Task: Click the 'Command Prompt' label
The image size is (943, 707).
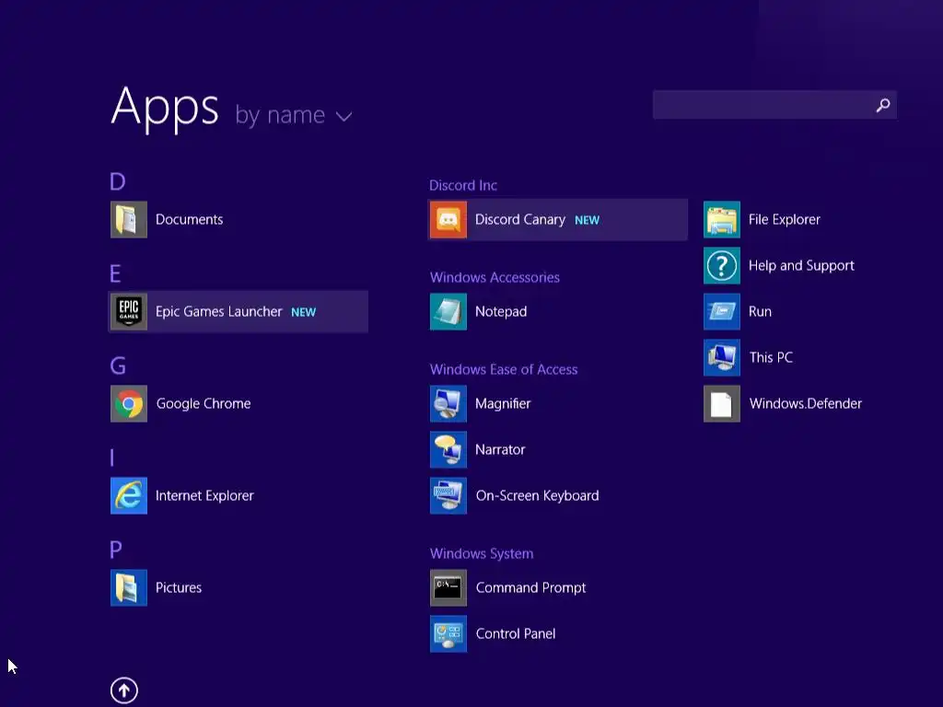Action: (x=530, y=587)
